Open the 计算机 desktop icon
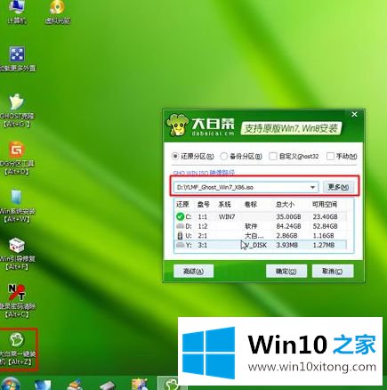 click(17, 12)
